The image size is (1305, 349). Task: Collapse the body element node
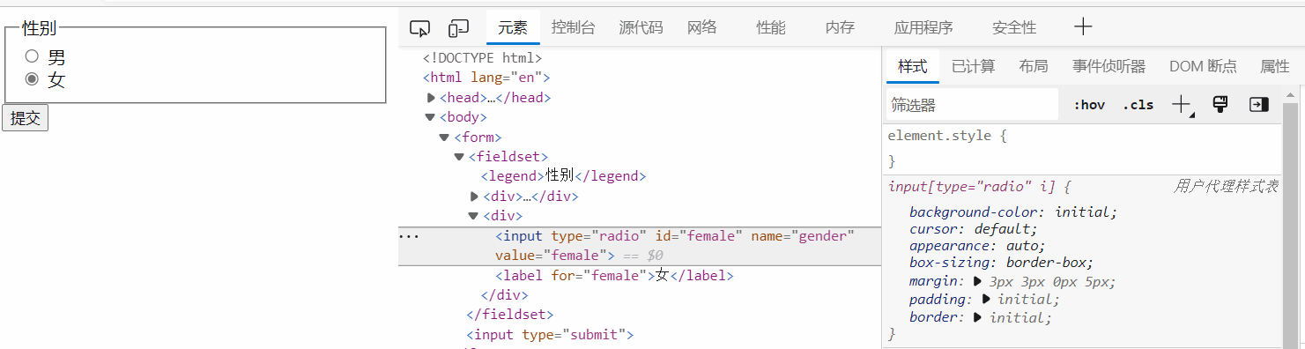pyautogui.click(x=430, y=117)
